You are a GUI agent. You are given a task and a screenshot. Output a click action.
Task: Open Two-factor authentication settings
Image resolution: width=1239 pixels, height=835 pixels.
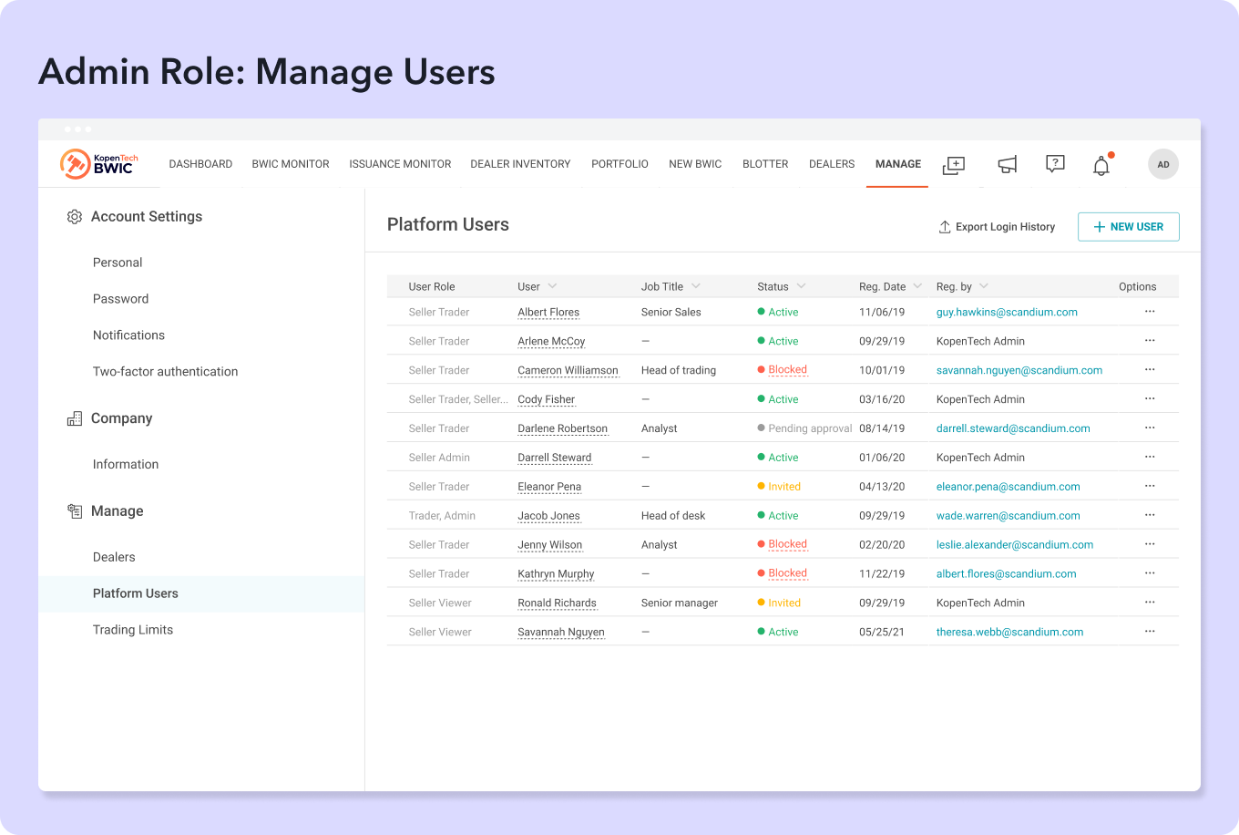point(165,372)
